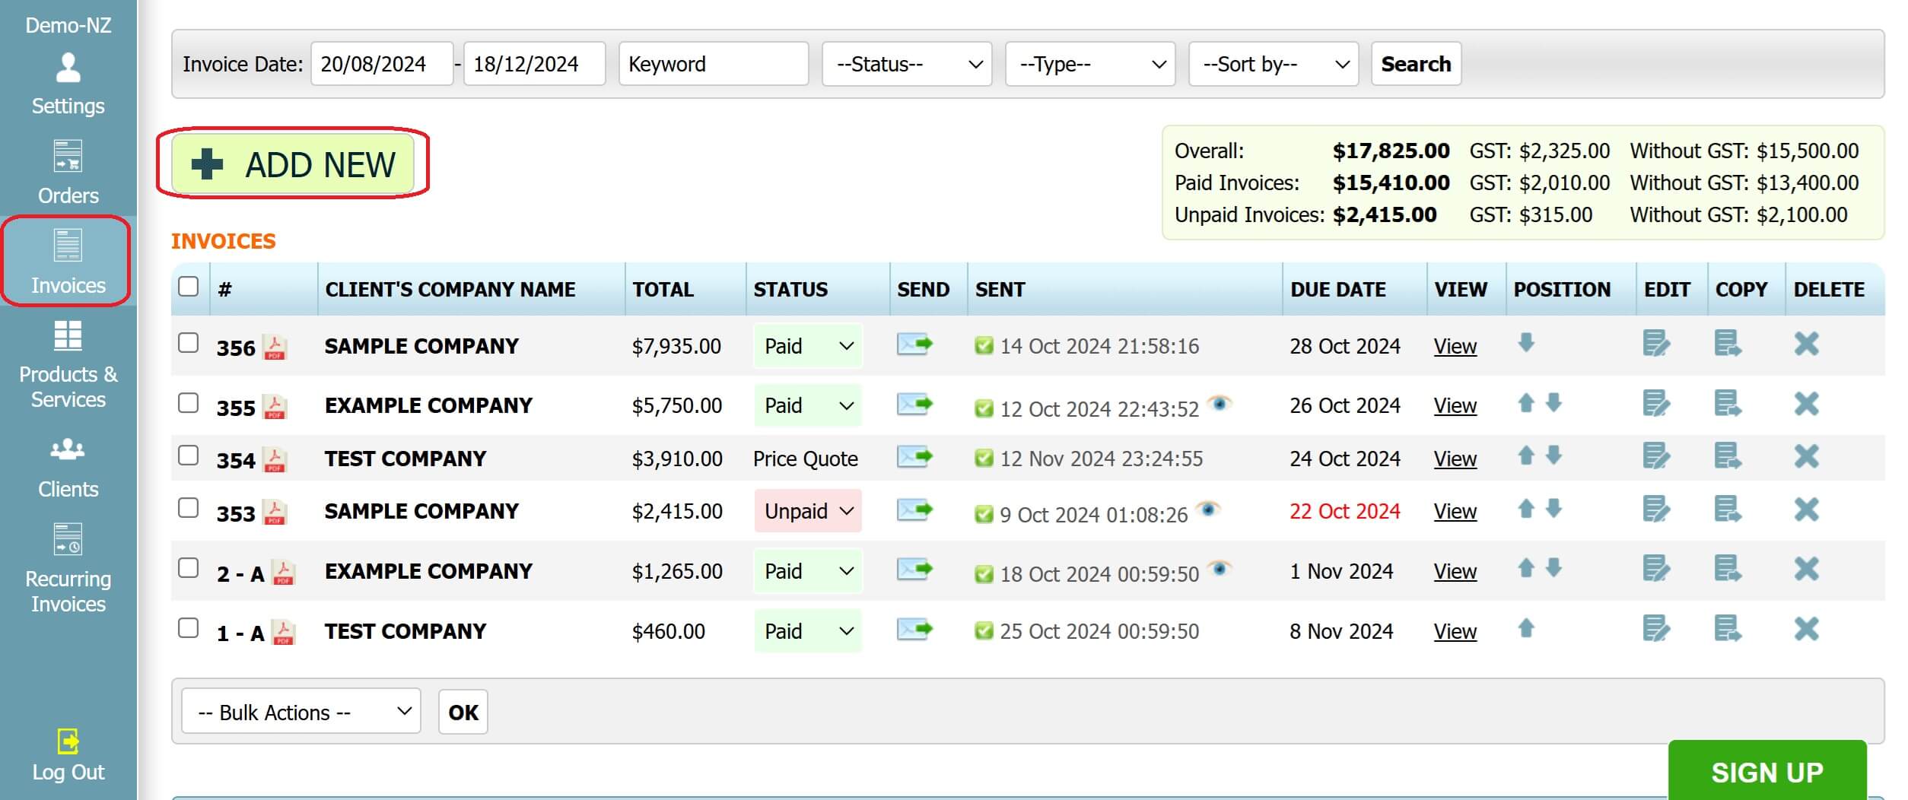The height and width of the screenshot is (800, 1908).
Task: Open Settings in the sidebar
Action: point(68,84)
